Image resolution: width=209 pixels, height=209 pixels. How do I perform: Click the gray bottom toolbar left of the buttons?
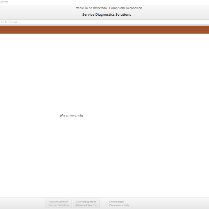[x=21, y=203]
